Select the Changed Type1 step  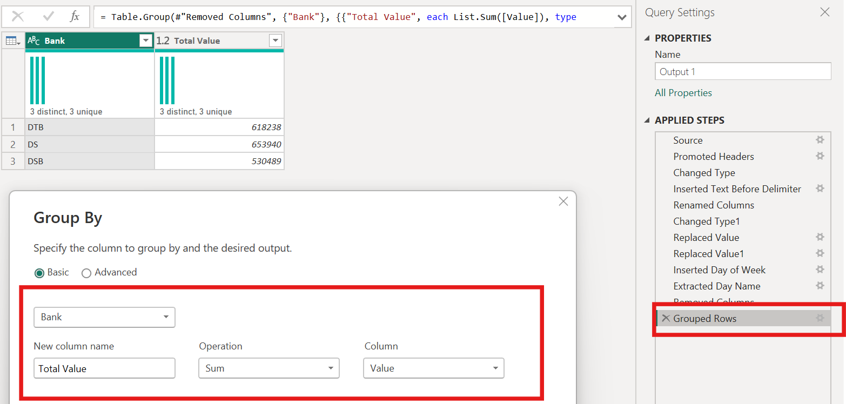coord(707,221)
